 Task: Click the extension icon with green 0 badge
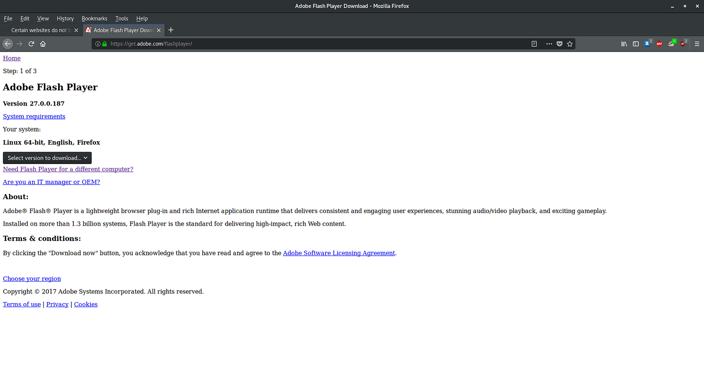[x=672, y=43]
